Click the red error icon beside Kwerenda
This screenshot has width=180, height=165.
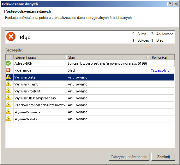point(8,70)
